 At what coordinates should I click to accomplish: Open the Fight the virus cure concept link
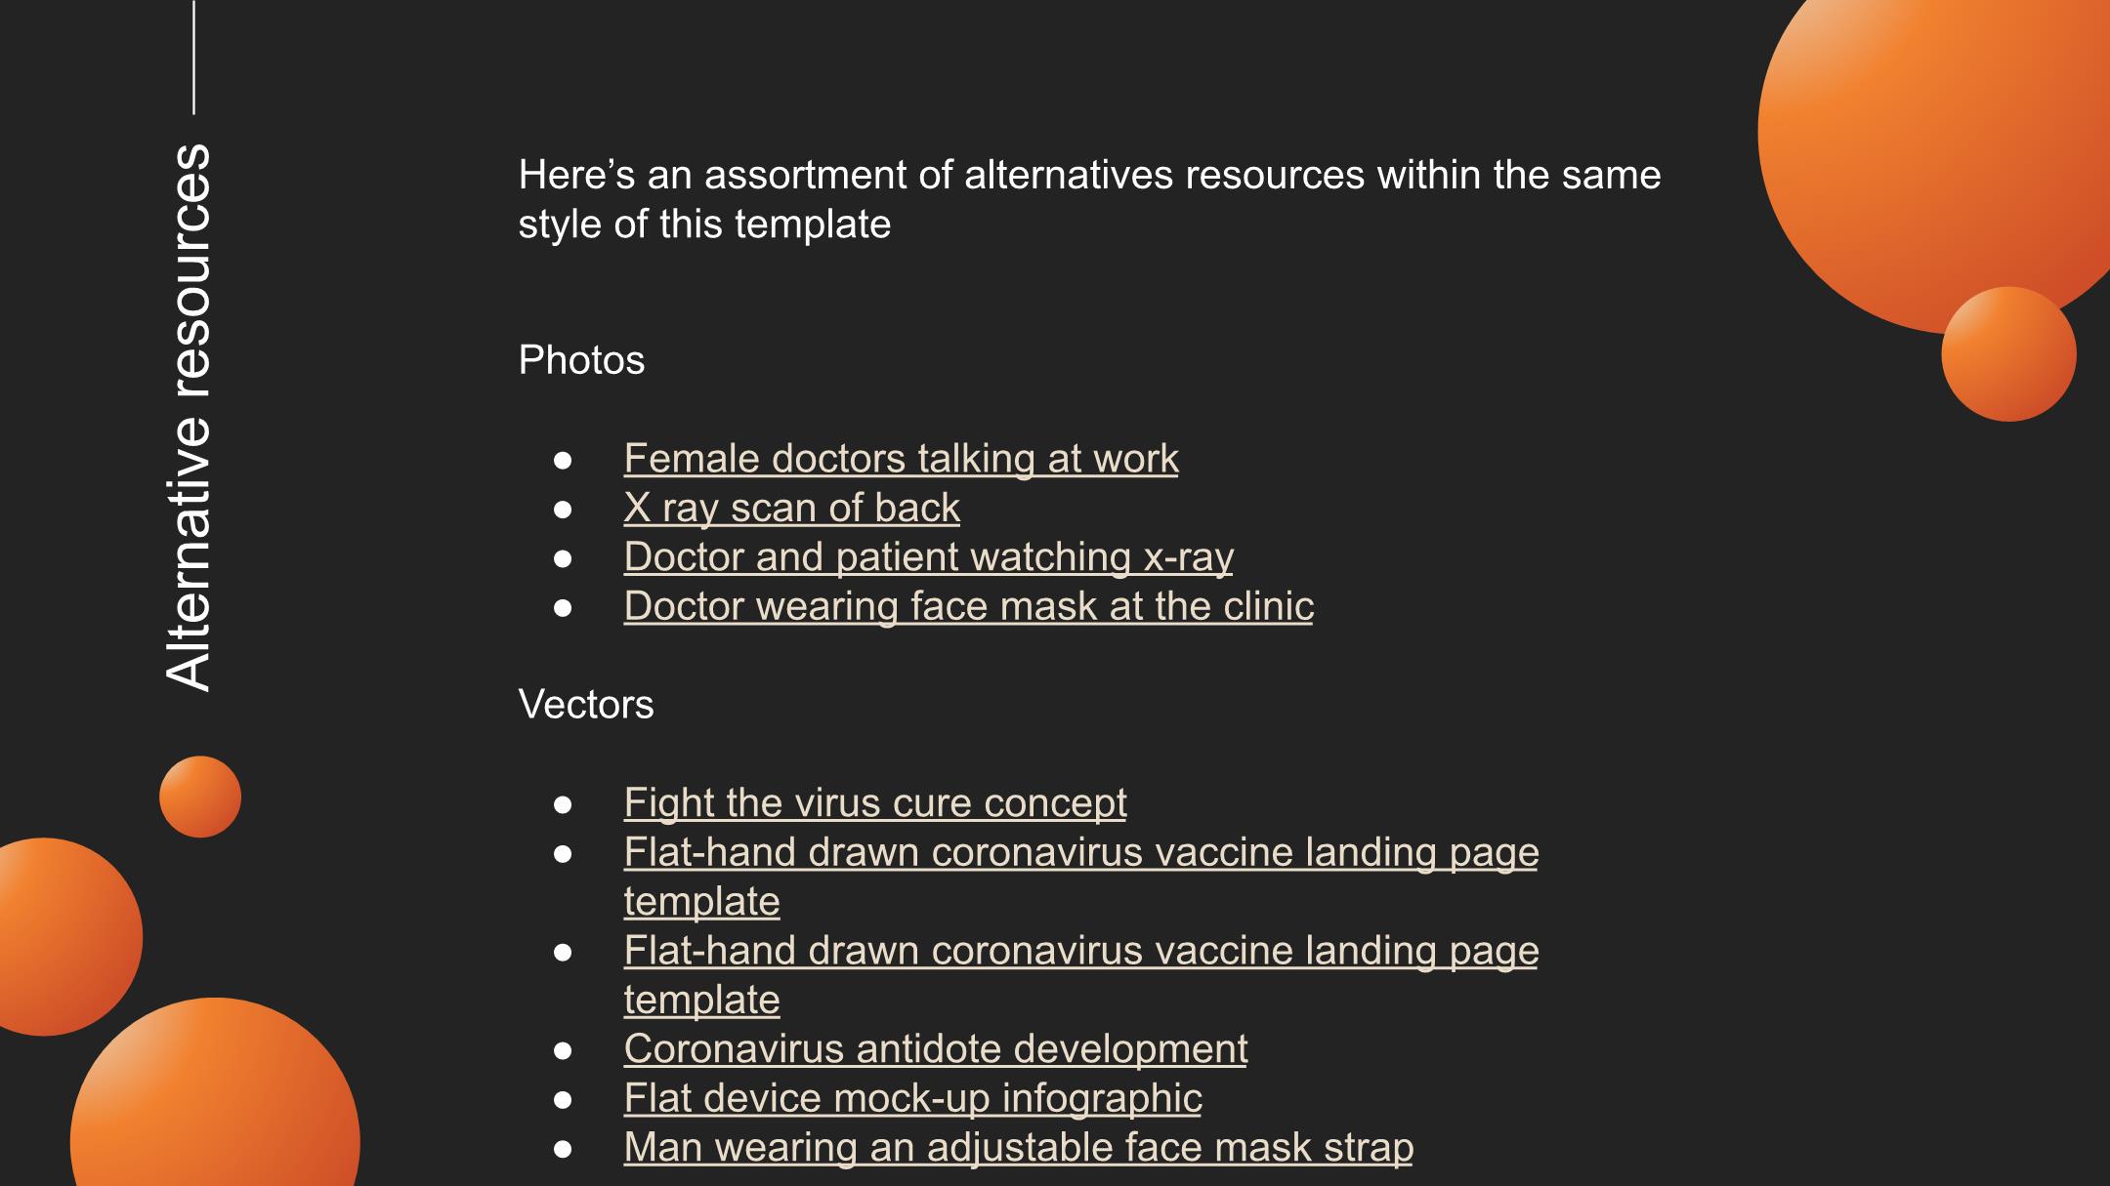click(875, 803)
